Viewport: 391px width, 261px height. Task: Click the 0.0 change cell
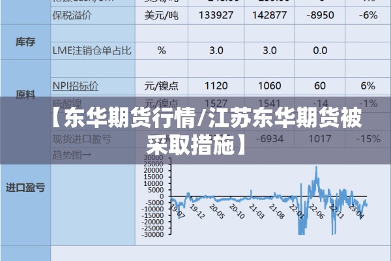tap(320, 51)
